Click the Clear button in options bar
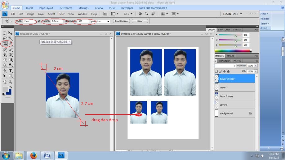The height and width of the screenshot is (160, 285). click(140, 21)
